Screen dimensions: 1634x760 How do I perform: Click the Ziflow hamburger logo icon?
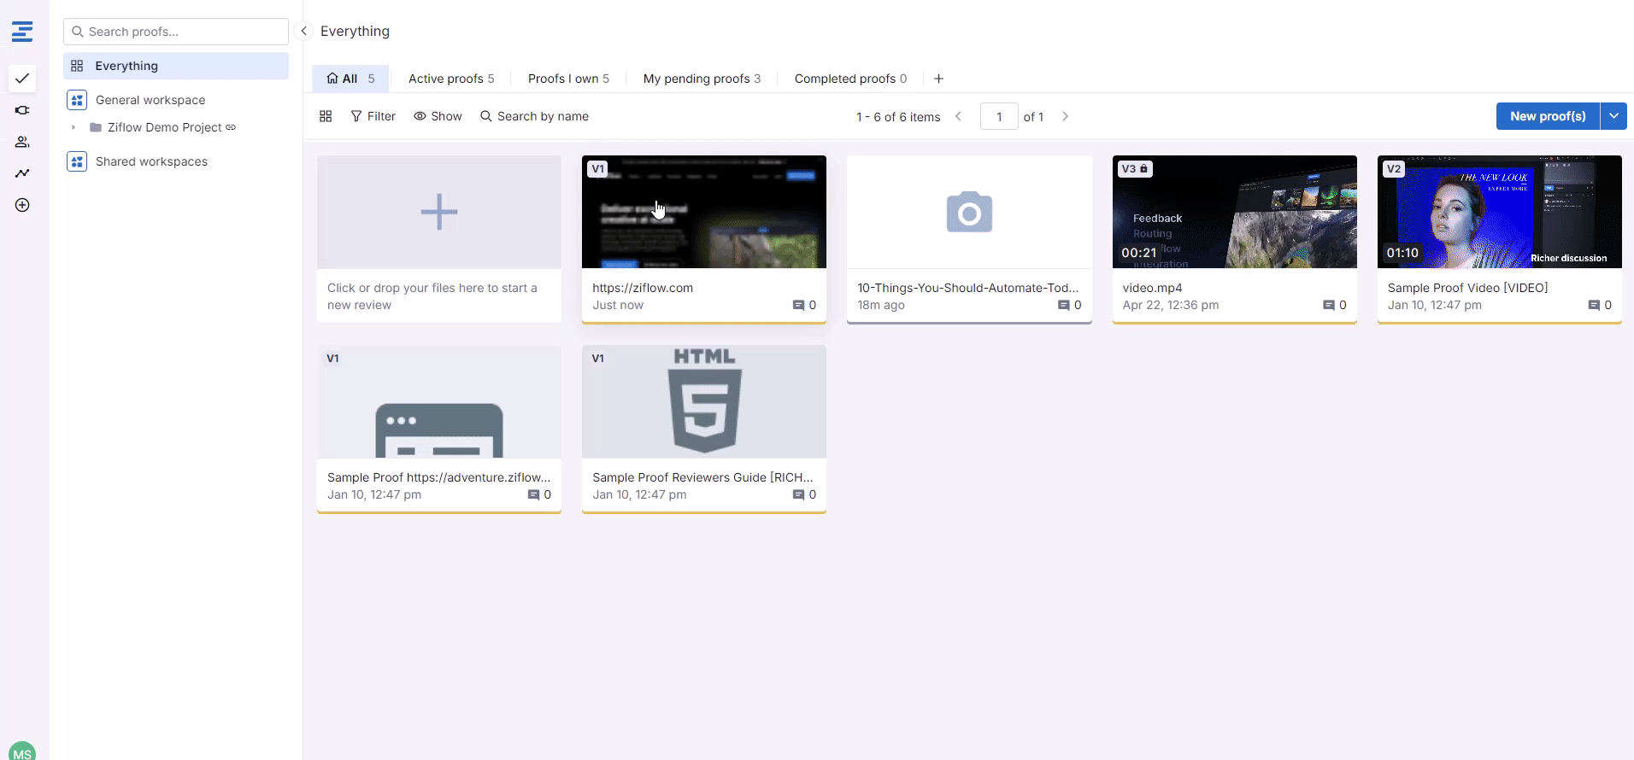[22, 32]
